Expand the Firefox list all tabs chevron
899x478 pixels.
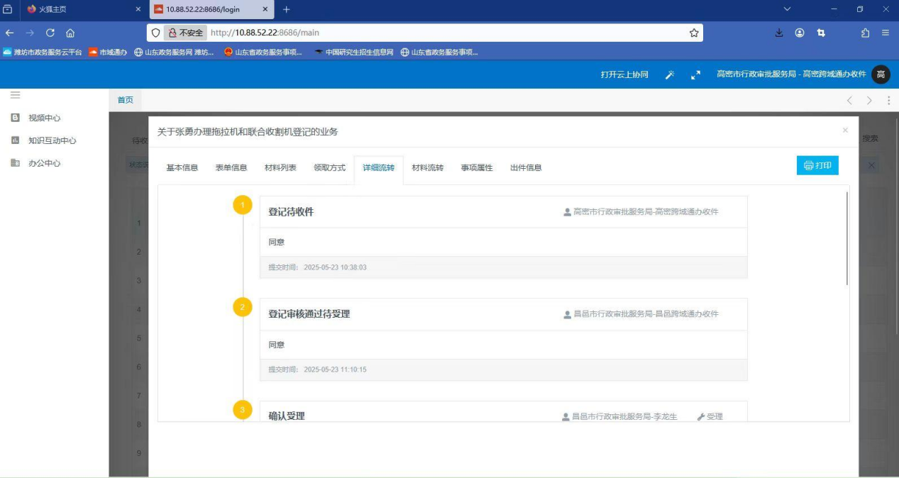click(x=787, y=9)
